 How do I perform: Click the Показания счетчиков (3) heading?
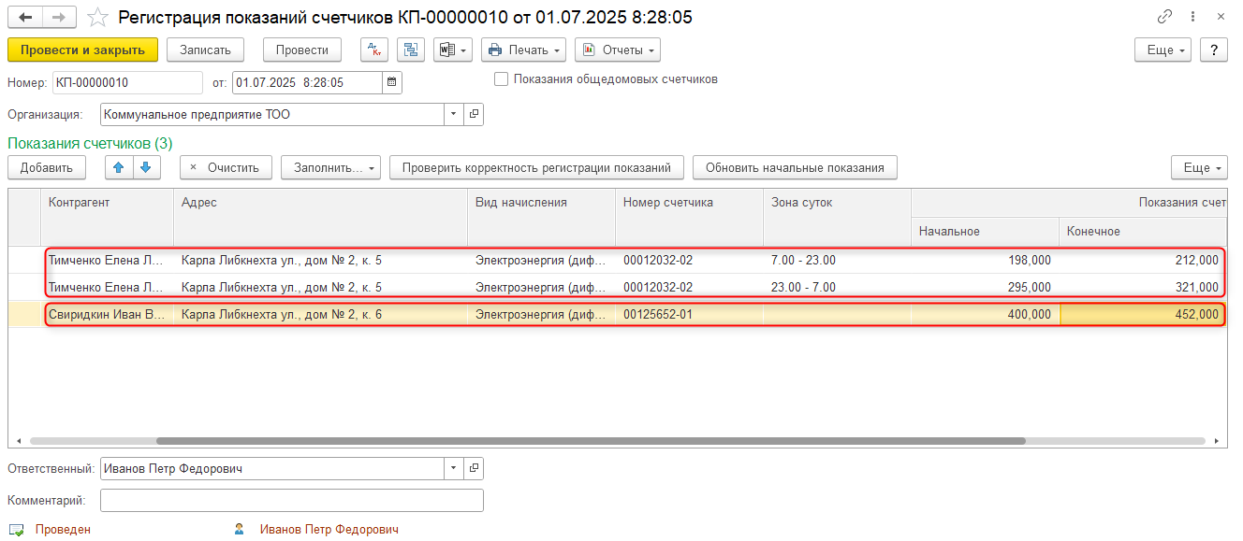pos(90,143)
